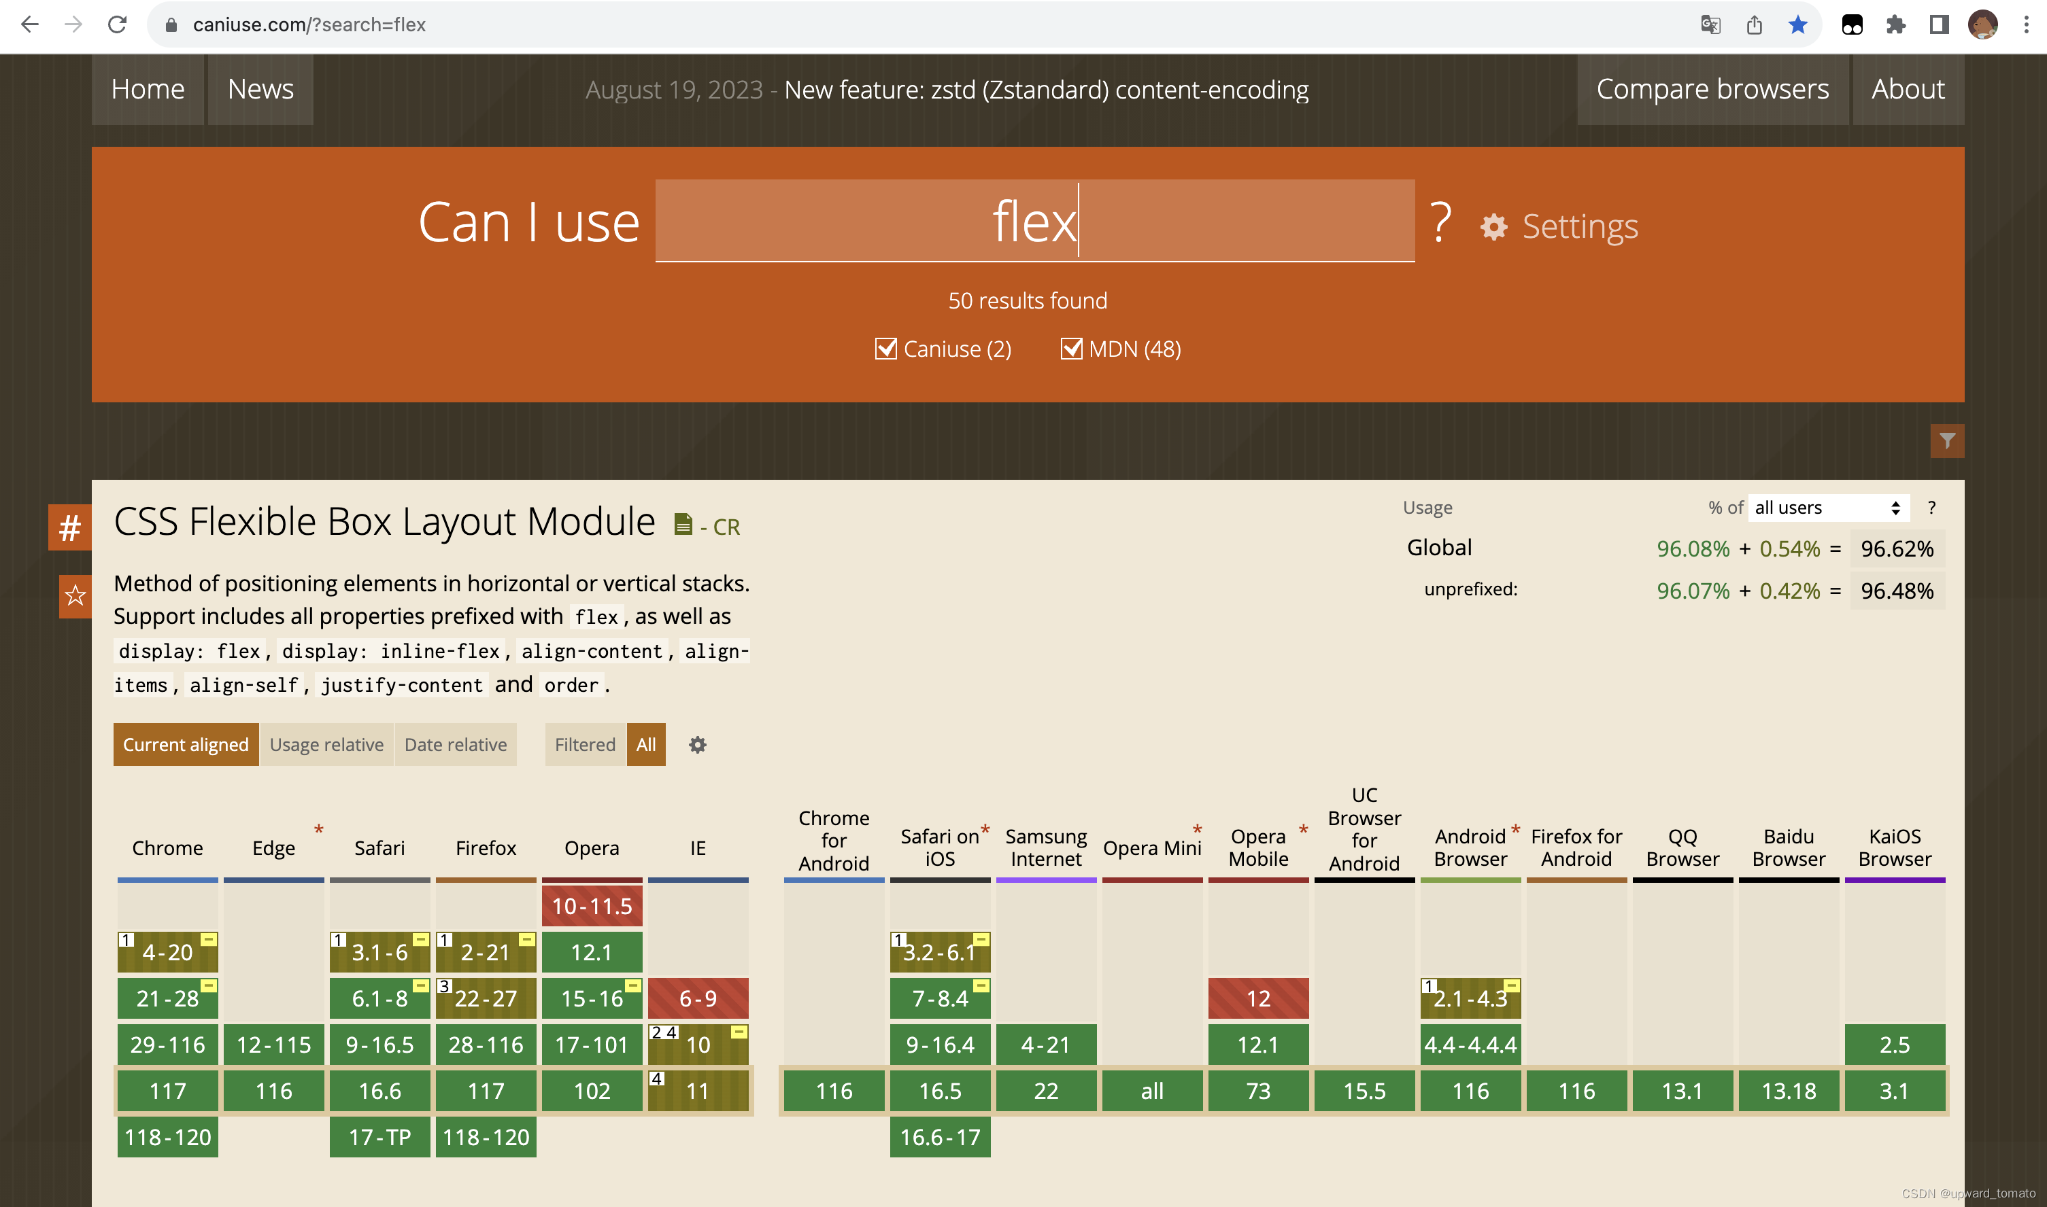
Task: Click the Opera Mini 'all' cell
Action: (1151, 1091)
